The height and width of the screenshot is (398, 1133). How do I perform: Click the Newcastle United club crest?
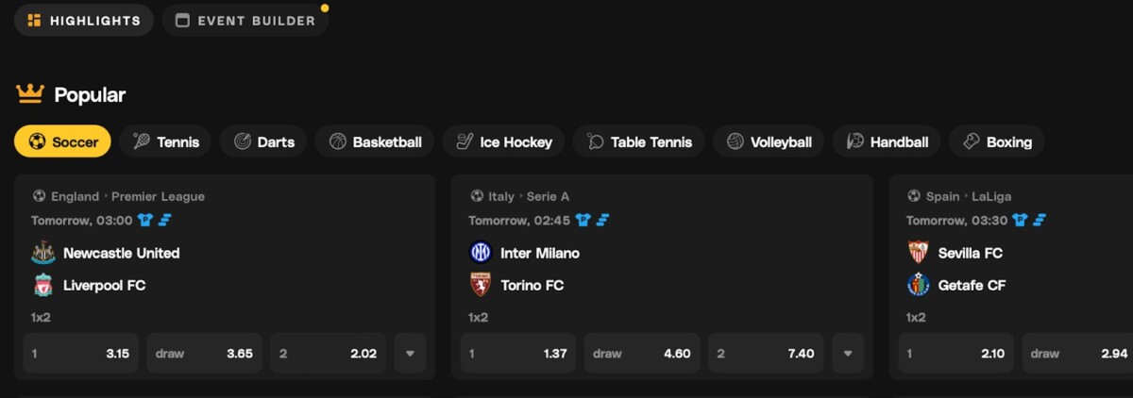(43, 253)
